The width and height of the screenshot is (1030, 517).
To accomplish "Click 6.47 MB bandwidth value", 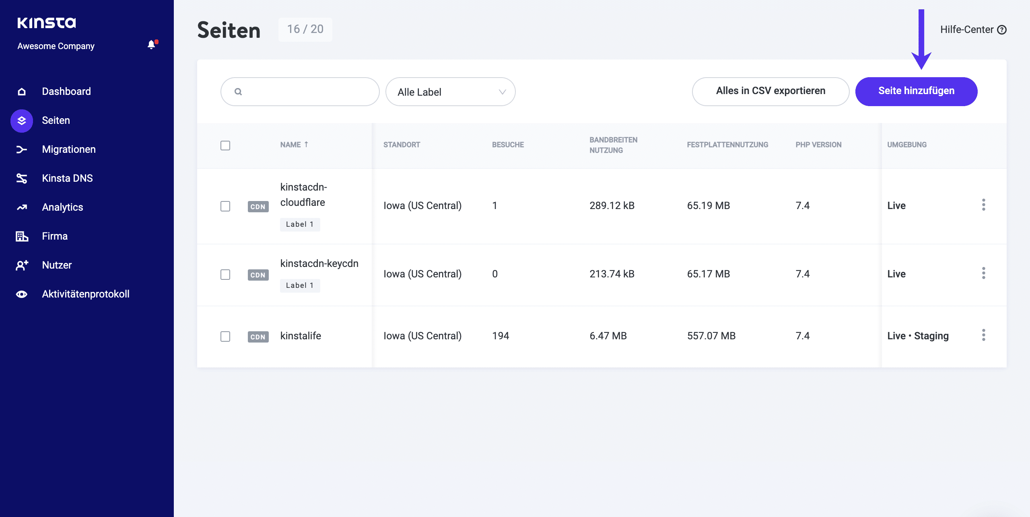I will tap(608, 336).
